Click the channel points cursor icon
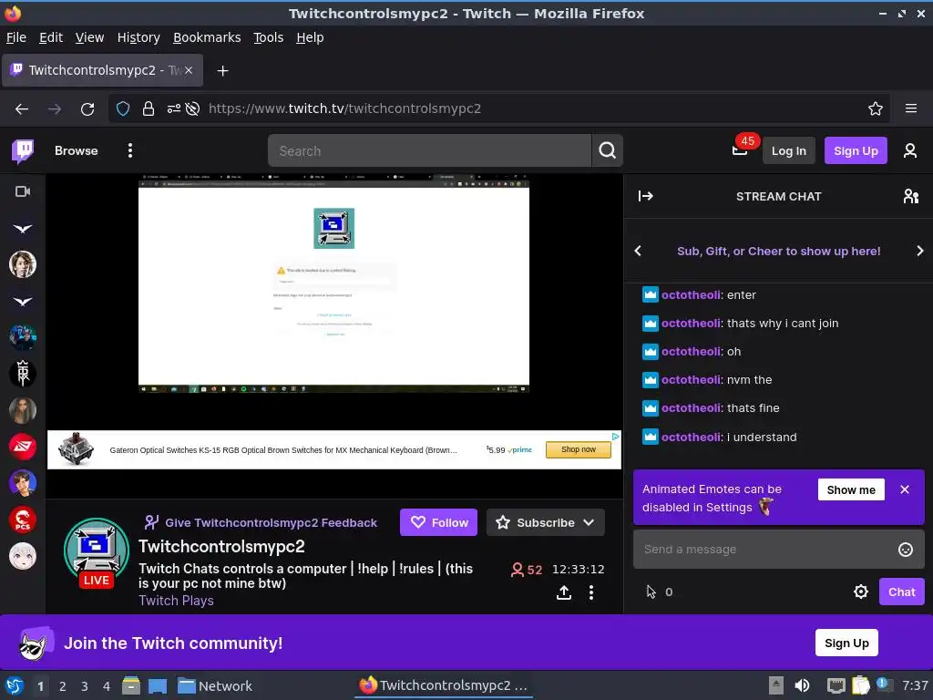 pos(651,592)
